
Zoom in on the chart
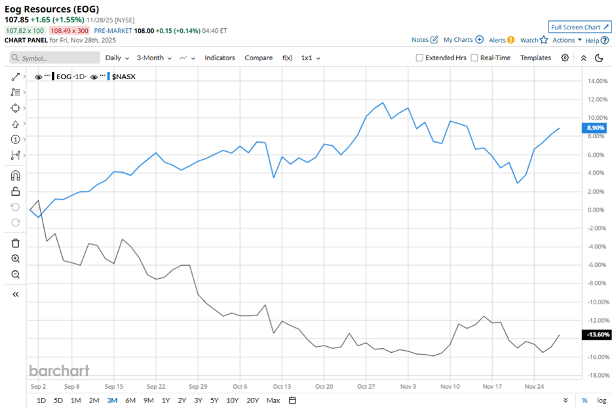click(x=15, y=259)
